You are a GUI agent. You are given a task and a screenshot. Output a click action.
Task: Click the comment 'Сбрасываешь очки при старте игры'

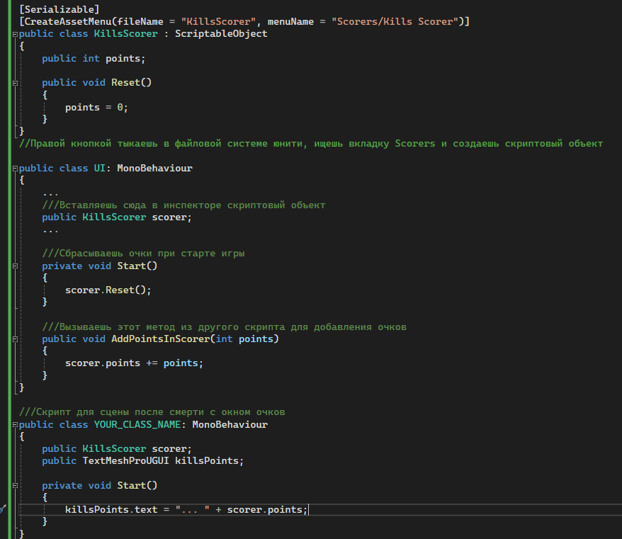(x=143, y=254)
